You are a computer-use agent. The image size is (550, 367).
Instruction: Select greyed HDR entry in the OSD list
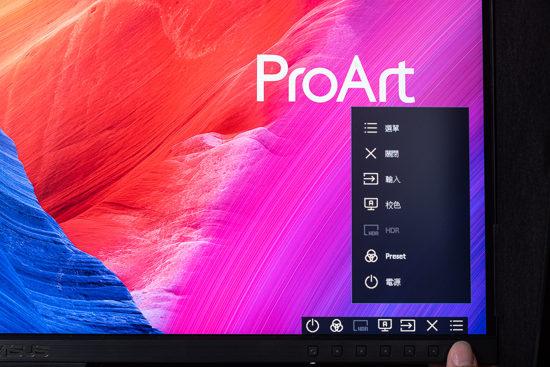coord(392,230)
